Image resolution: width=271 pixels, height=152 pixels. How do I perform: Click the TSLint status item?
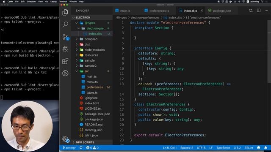tap(249, 148)
